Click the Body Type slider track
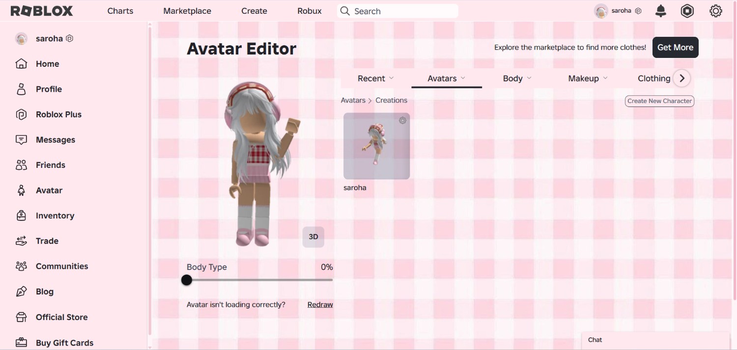 pyautogui.click(x=259, y=280)
